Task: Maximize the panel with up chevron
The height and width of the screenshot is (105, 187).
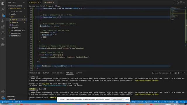Action: coord(182,73)
